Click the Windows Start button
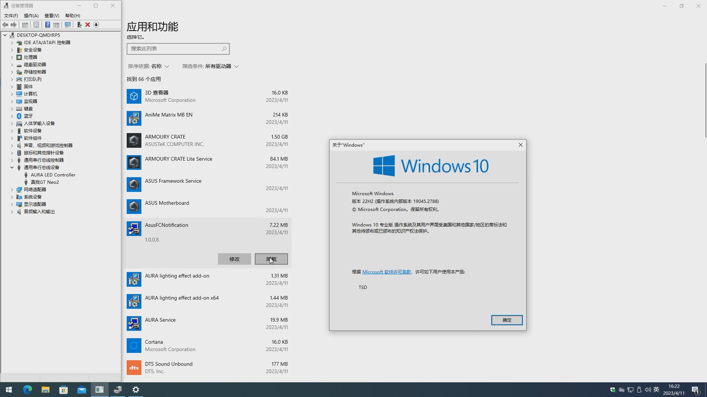Viewport: 707px width, 397px height. pyautogui.click(x=9, y=390)
